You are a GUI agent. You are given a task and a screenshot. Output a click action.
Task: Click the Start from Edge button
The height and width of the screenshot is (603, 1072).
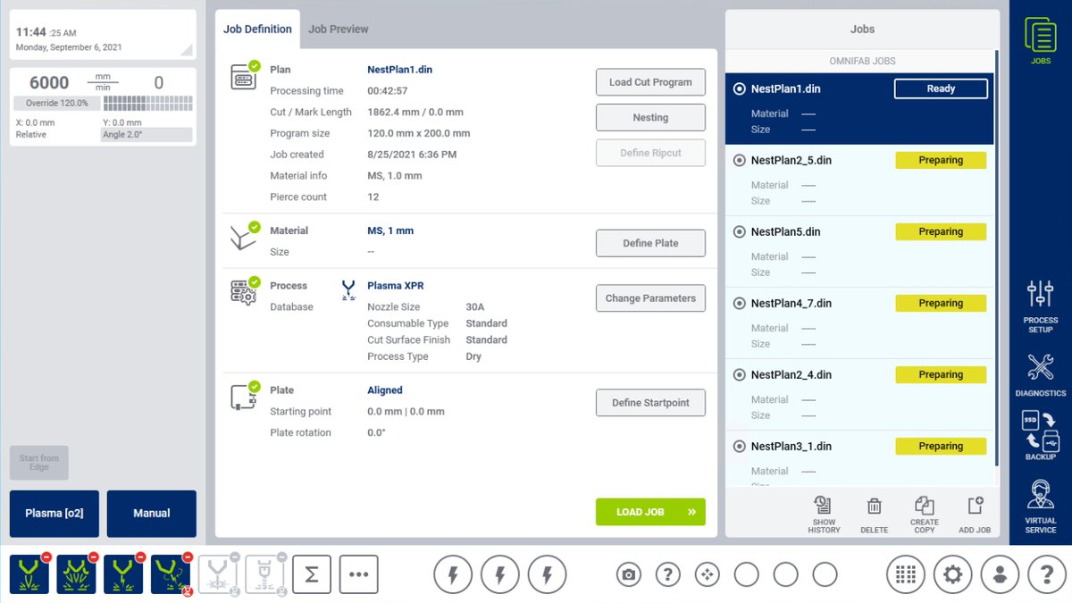pyautogui.click(x=39, y=463)
